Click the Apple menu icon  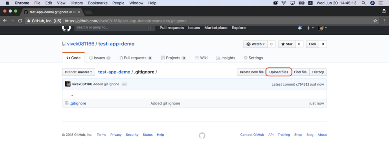[7, 3]
